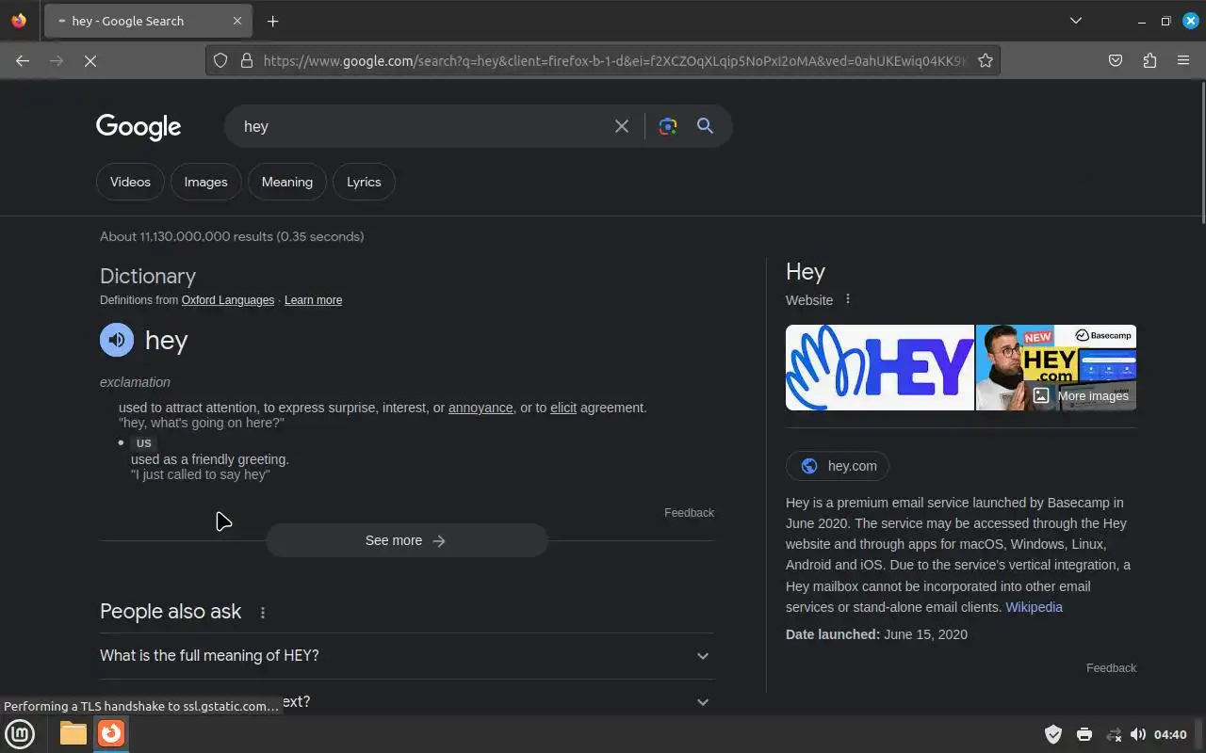
Task: Clear the search box with the X icon
Action: [x=622, y=126]
